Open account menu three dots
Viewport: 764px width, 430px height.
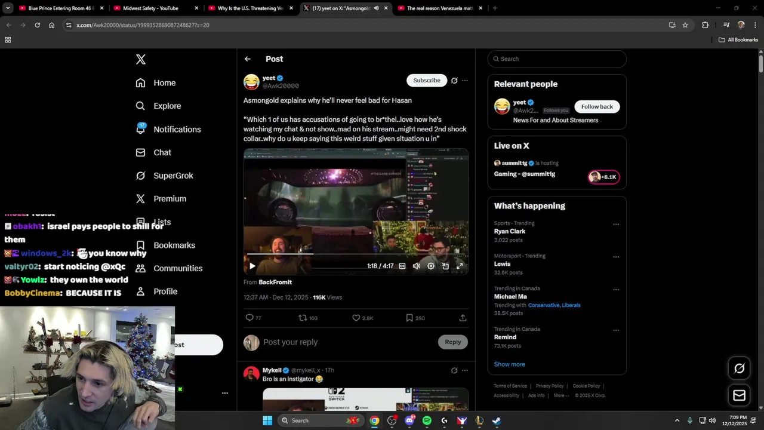tap(225, 393)
